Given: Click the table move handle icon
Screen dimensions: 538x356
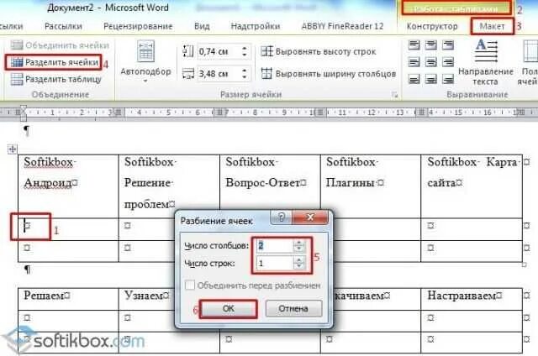Looking at the screenshot, I should pos(13,149).
